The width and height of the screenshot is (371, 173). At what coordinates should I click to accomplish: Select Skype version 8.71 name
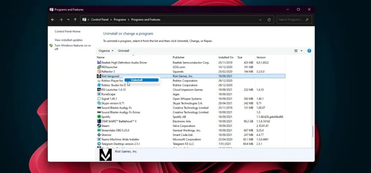coord(113,103)
